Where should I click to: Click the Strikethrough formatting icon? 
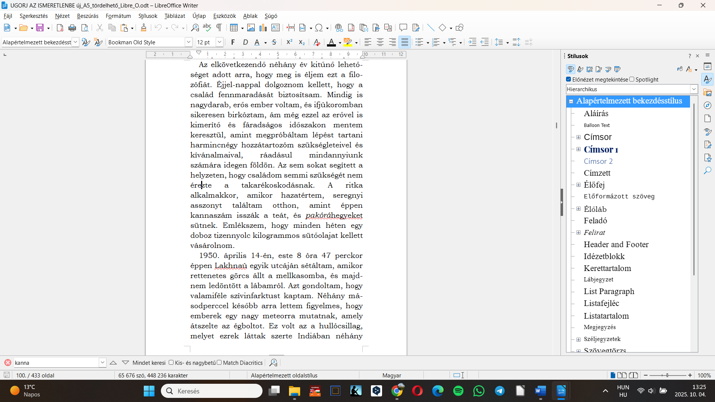(274, 42)
